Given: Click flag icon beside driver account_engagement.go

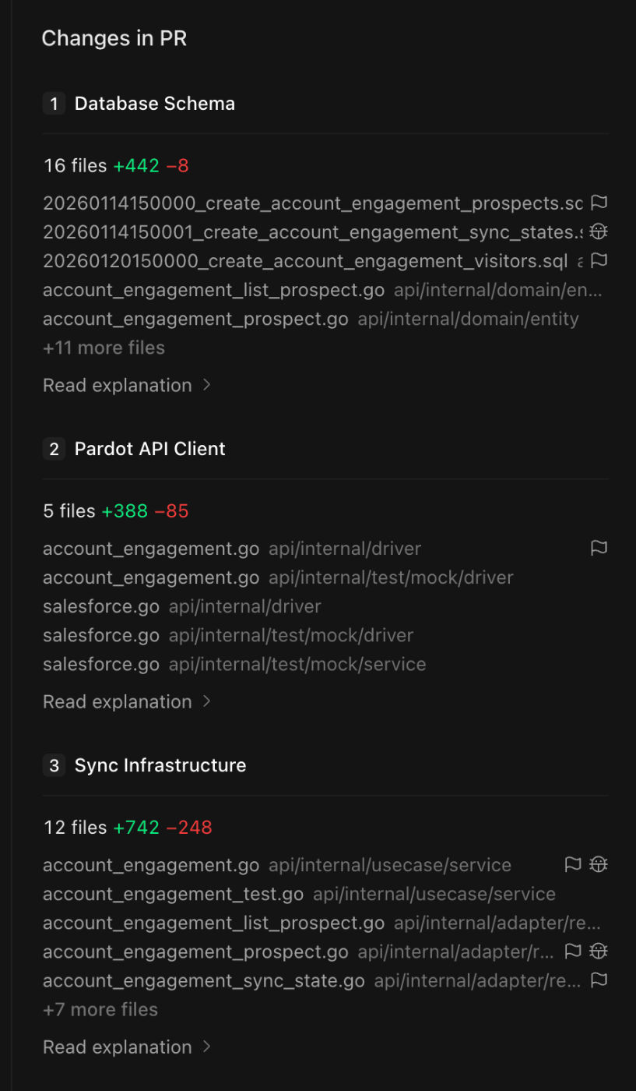Looking at the screenshot, I should tap(598, 548).
